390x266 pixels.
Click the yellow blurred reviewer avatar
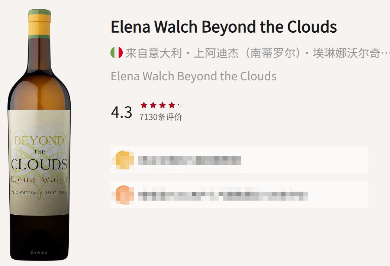(122, 160)
